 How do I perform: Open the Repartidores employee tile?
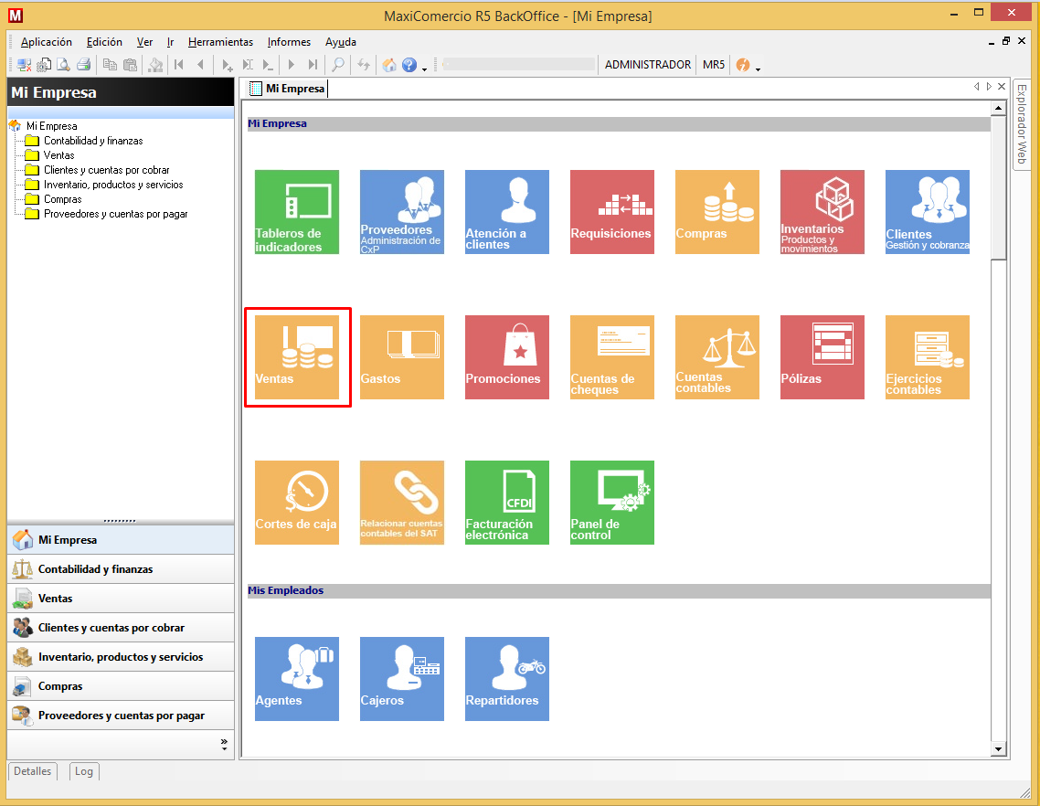[506, 679]
